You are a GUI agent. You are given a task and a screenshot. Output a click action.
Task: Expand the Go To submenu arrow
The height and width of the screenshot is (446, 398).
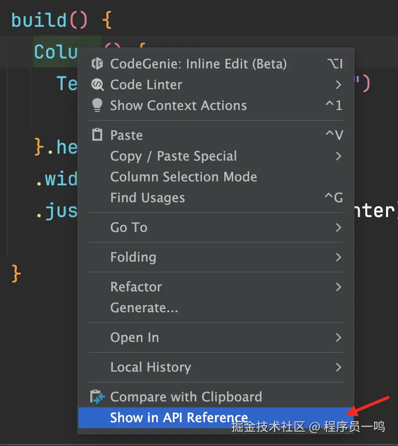(338, 227)
